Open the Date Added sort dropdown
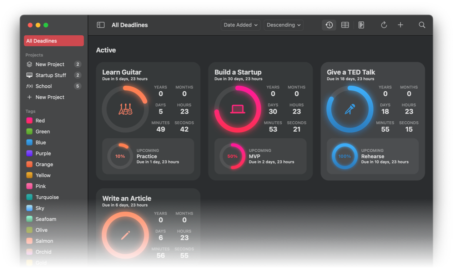453x268 pixels. point(240,25)
